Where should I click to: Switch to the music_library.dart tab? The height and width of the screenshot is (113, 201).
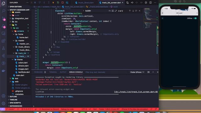(84, 3)
